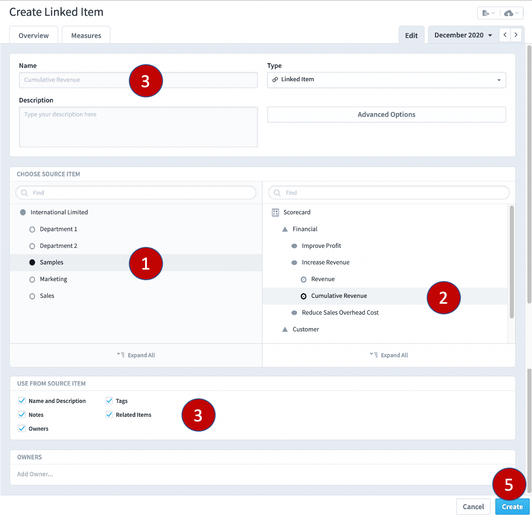Click the Create button

(512, 506)
